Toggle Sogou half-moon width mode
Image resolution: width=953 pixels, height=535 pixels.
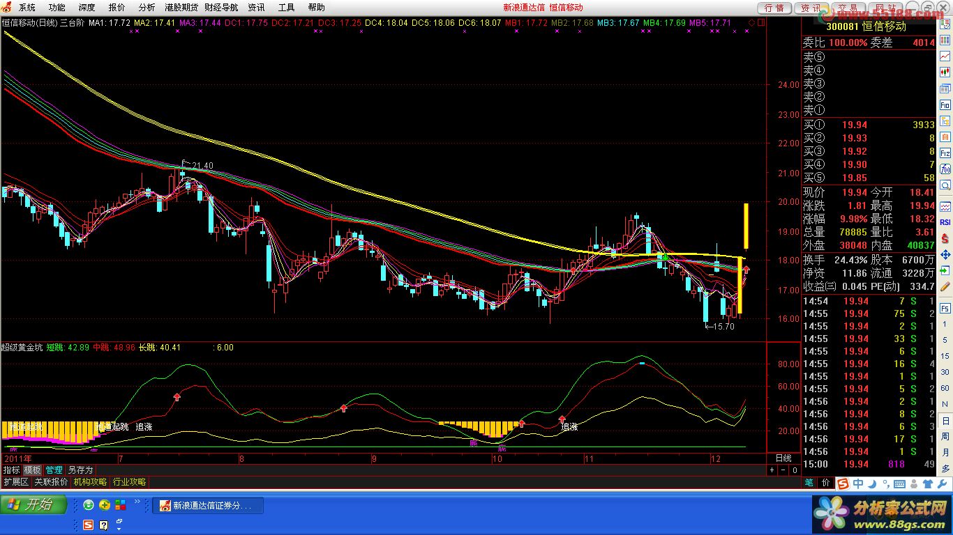[873, 483]
